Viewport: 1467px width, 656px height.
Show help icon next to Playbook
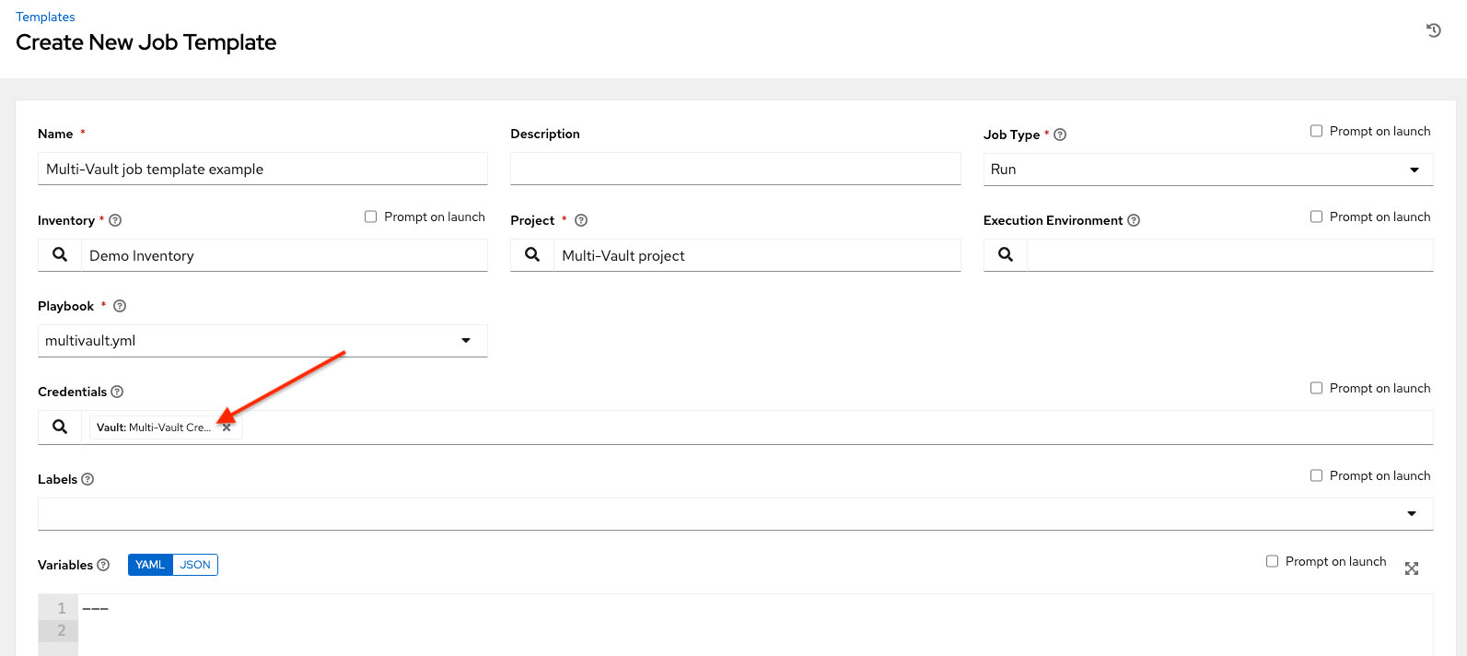coord(120,306)
